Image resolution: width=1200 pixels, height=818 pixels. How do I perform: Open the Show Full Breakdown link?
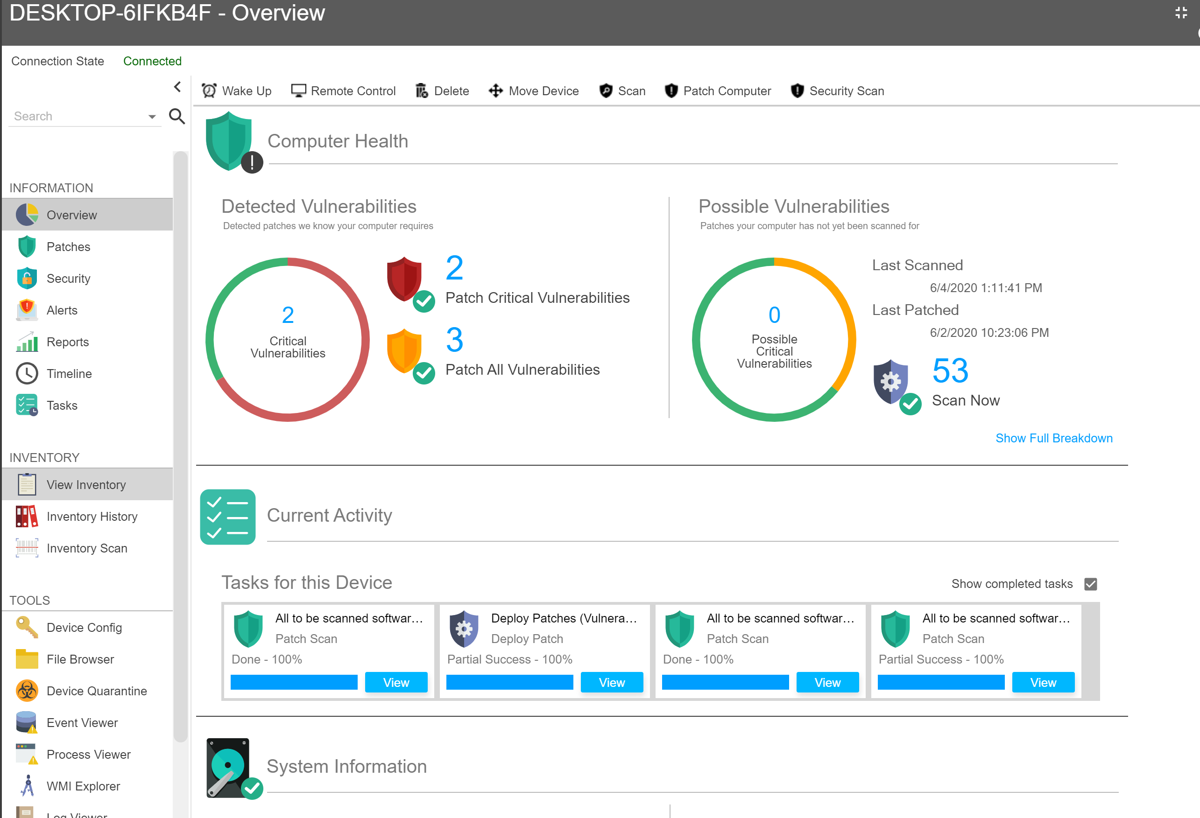[x=1053, y=438]
